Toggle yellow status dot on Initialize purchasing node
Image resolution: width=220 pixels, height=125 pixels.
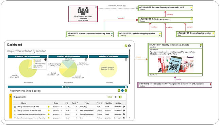[191, 19]
